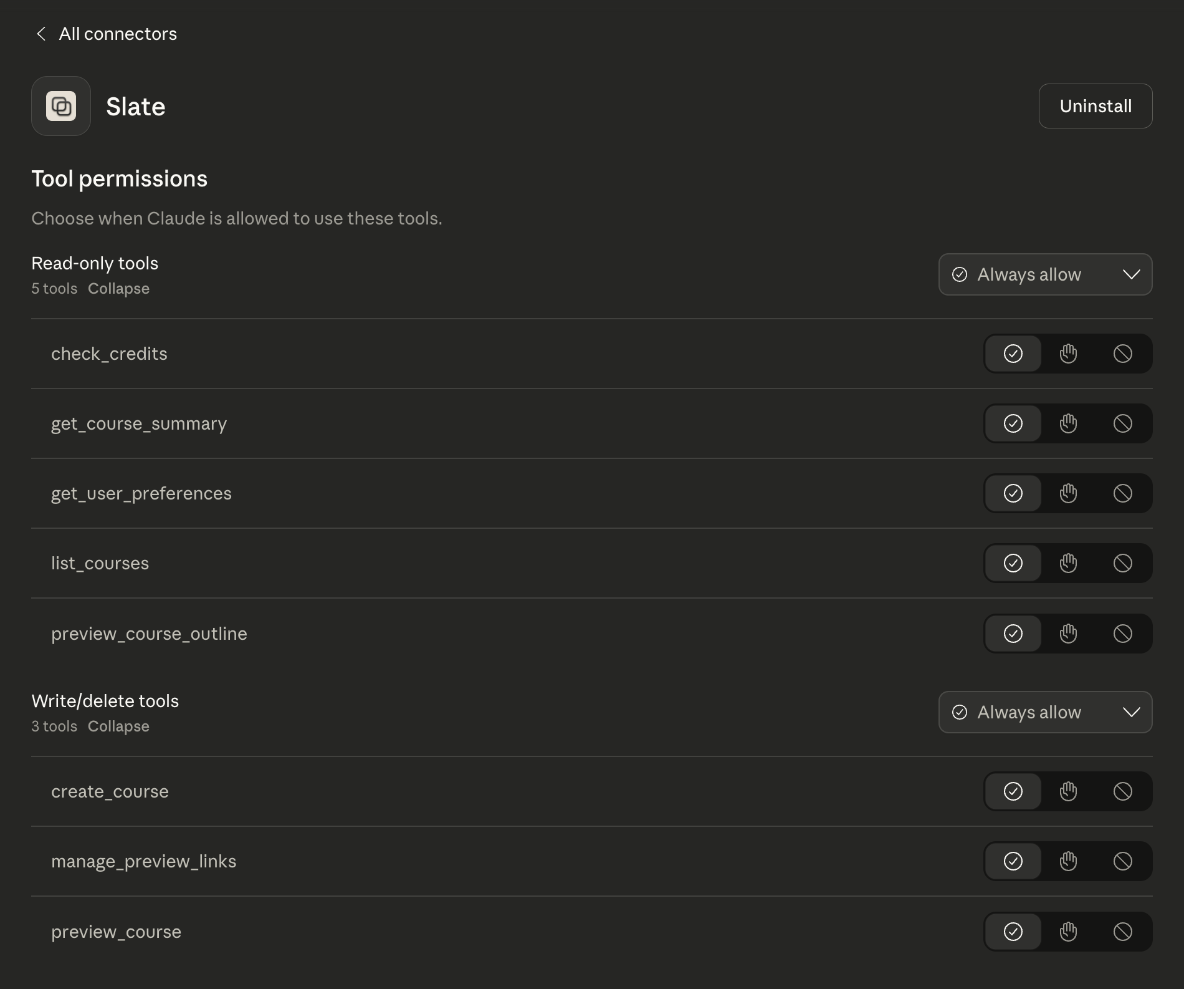Uninstall the Slate connector
The image size is (1184, 989).
(x=1096, y=106)
